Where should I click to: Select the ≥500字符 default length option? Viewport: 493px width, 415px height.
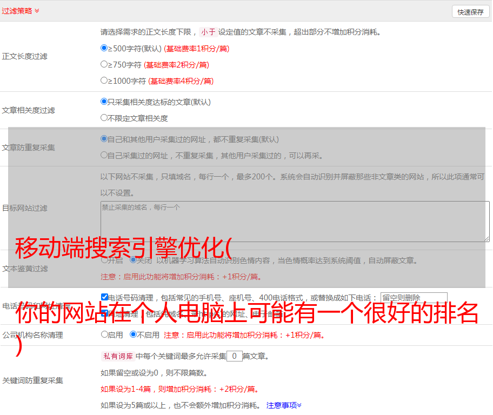point(104,48)
